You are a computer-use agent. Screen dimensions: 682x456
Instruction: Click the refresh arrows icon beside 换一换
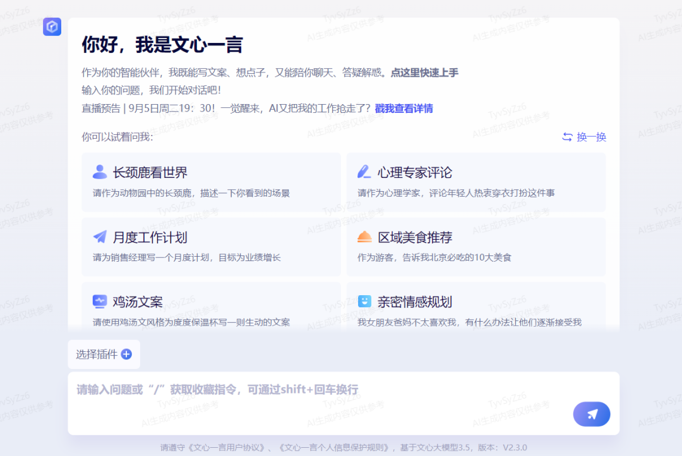pos(567,137)
